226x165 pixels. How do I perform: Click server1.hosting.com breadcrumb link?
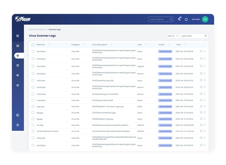pyautogui.click(x=38, y=29)
